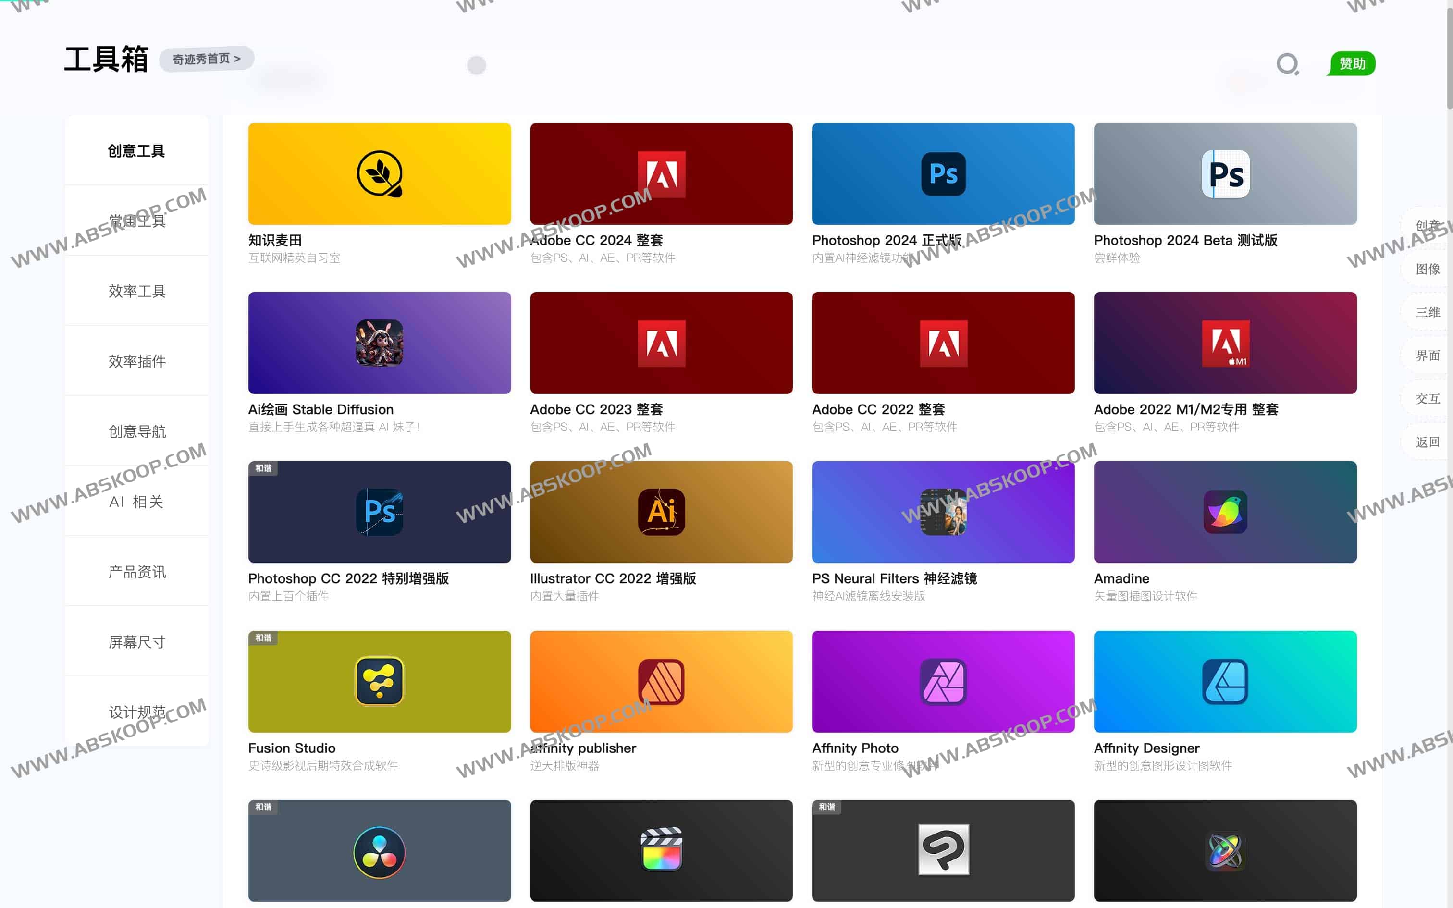Click the Affinity Photo icon
The width and height of the screenshot is (1453, 908).
[943, 681]
